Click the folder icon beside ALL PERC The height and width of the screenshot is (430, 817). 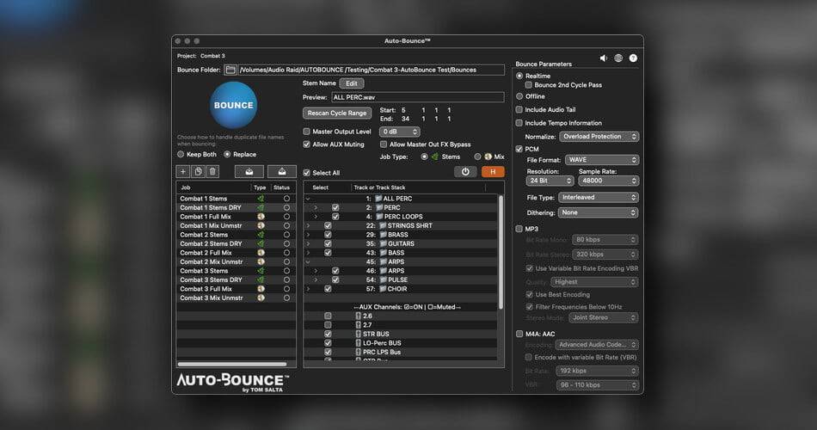click(x=378, y=199)
